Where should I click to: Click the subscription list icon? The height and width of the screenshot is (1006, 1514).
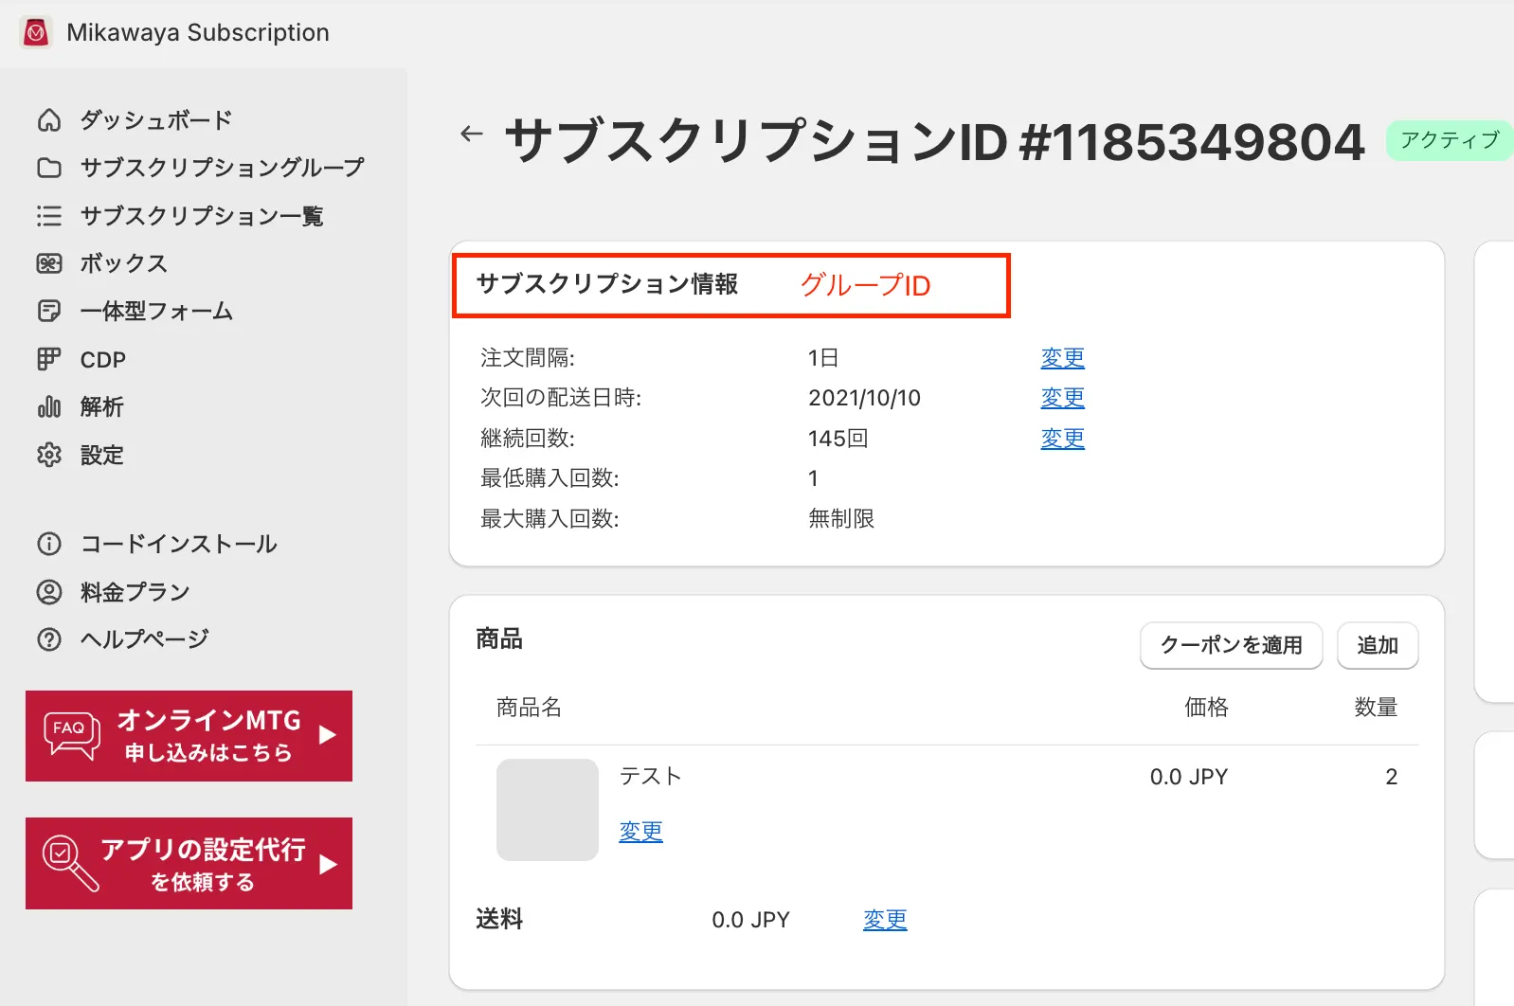pyautogui.click(x=49, y=216)
